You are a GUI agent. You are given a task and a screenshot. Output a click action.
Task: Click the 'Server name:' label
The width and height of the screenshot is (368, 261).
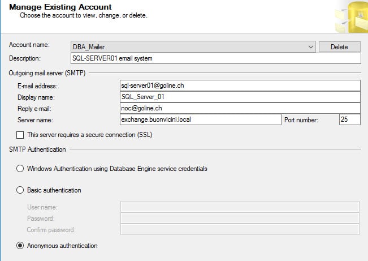click(35, 120)
